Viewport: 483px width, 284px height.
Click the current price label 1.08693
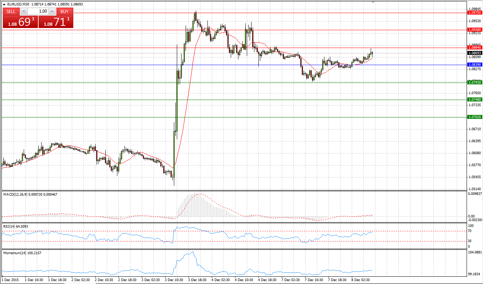474,53
